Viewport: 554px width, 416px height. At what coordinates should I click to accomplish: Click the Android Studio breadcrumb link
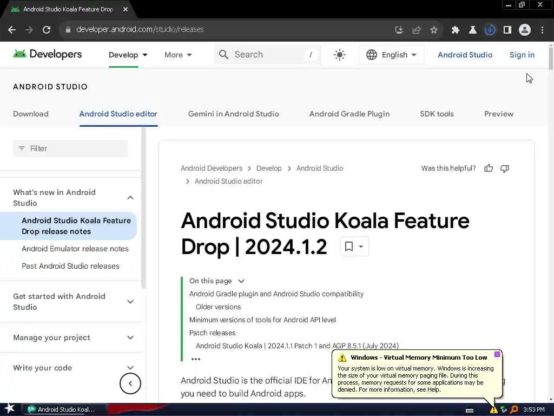click(x=320, y=168)
